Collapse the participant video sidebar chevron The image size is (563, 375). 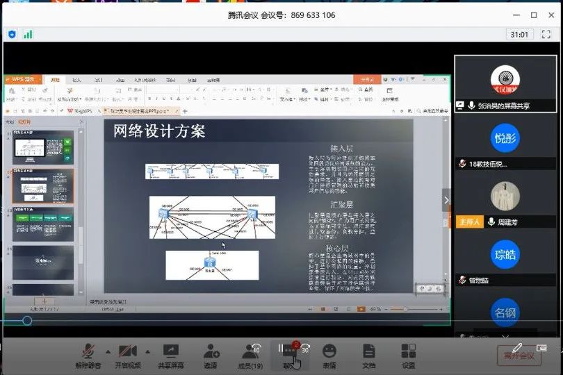tap(446, 201)
